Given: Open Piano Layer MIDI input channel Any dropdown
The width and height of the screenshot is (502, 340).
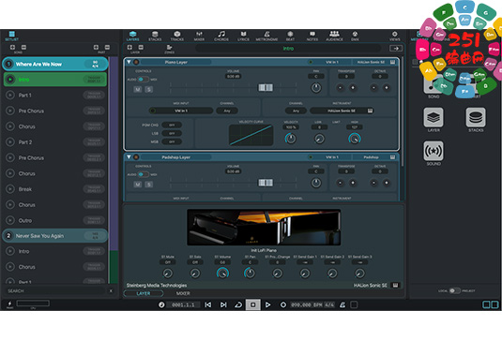Looking at the screenshot, I should [227, 111].
